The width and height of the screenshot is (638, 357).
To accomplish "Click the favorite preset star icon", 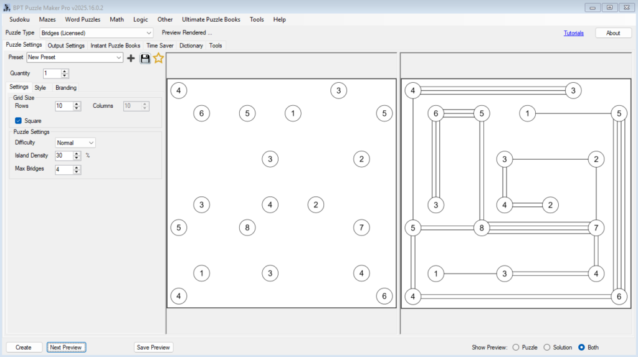I will click(158, 58).
